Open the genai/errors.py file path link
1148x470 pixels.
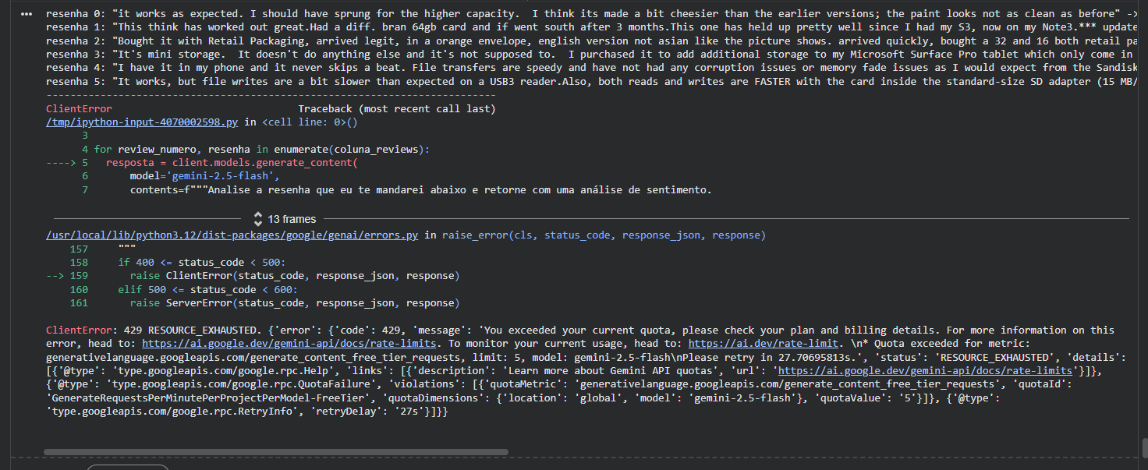pos(232,235)
